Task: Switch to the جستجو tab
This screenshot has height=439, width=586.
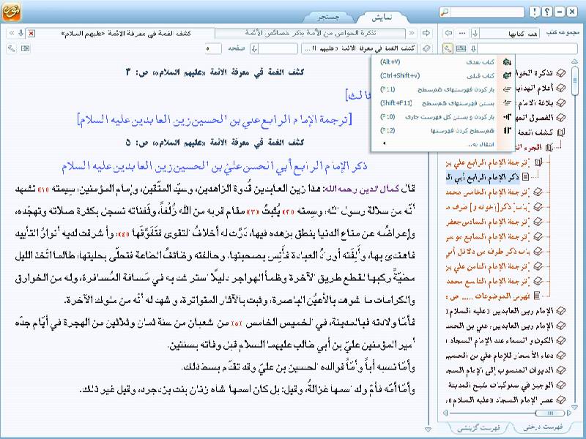Action: pyautogui.click(x=328, y=18)
